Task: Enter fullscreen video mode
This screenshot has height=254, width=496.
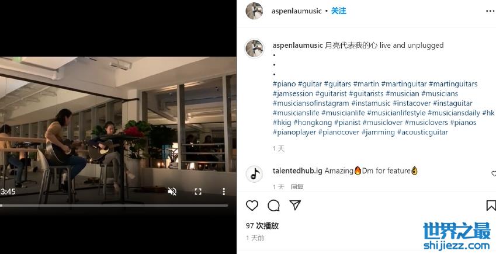Action: [x=198, y=192]
